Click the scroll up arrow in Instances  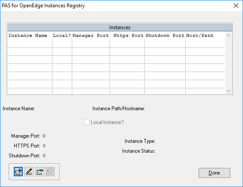pyautogui.click(x=228, y=36)
